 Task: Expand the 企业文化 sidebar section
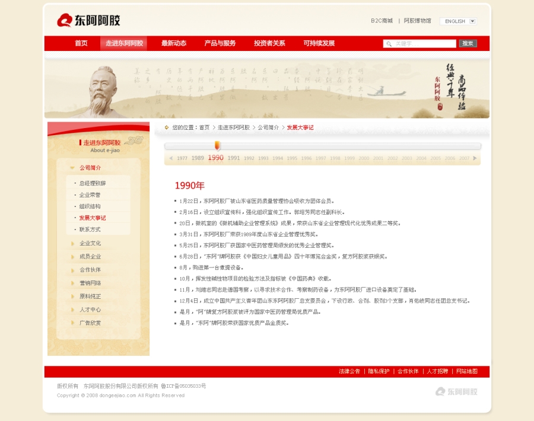point(90,243)
